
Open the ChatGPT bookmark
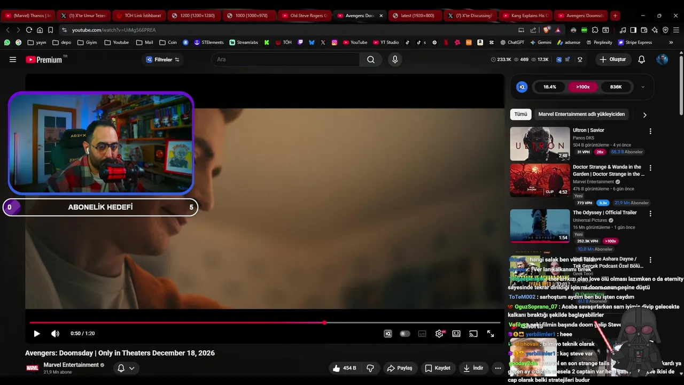coord(512,42)
